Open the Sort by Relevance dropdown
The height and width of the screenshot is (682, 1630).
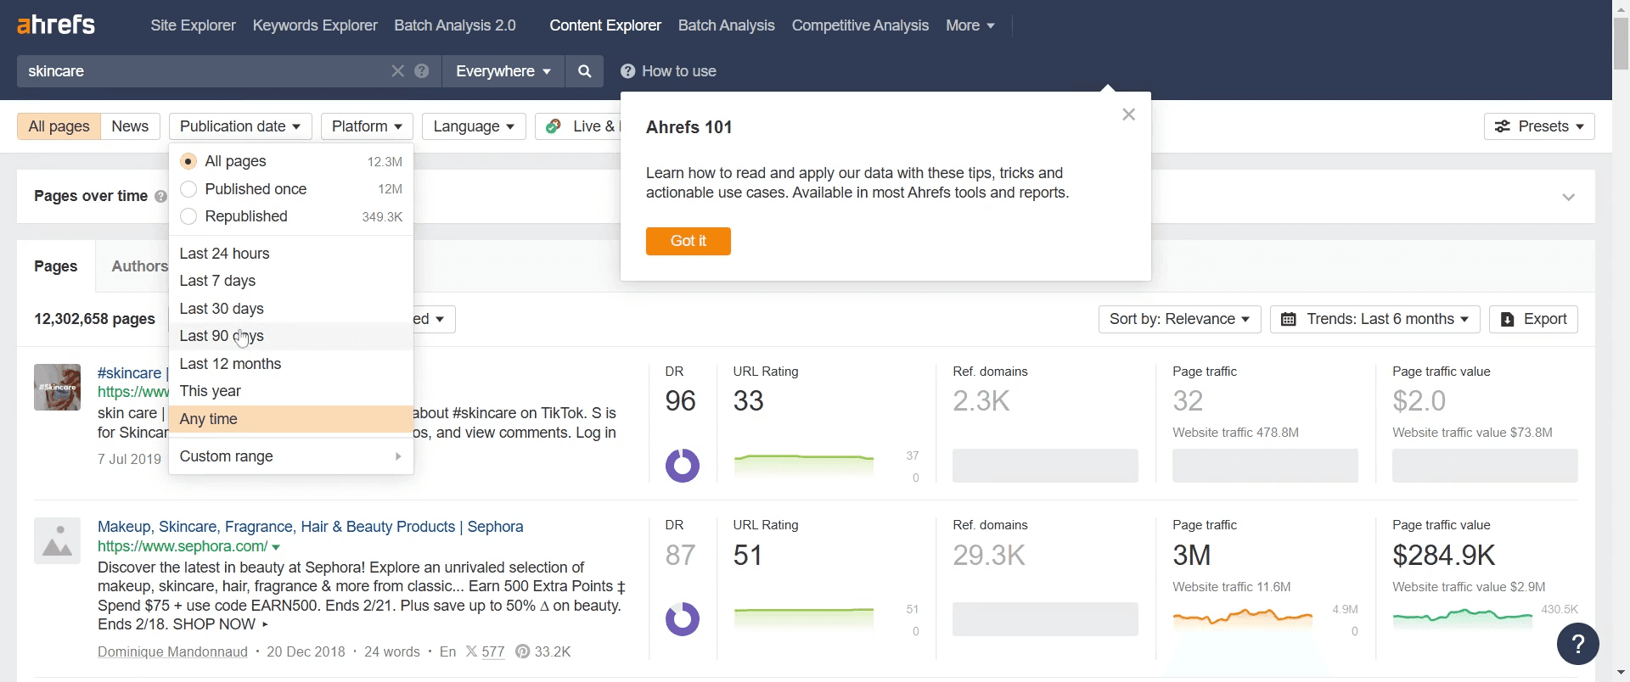click(1179, 319)
